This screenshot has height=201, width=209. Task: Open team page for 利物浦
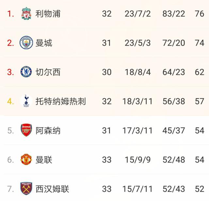pos(48,14)
